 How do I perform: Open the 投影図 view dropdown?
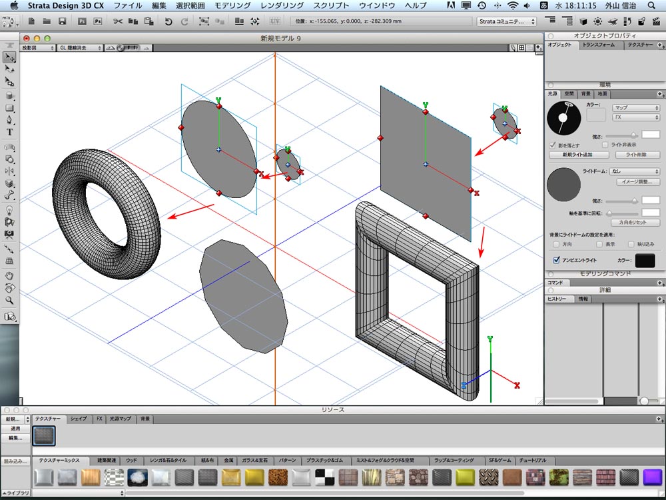[38, 48]
